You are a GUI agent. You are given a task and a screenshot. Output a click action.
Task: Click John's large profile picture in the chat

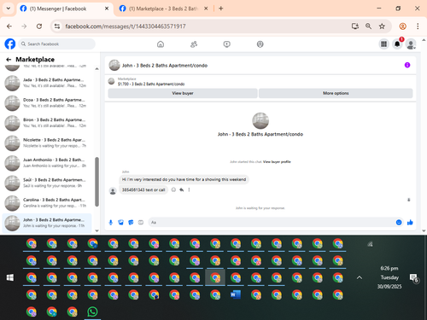(260, 121)
